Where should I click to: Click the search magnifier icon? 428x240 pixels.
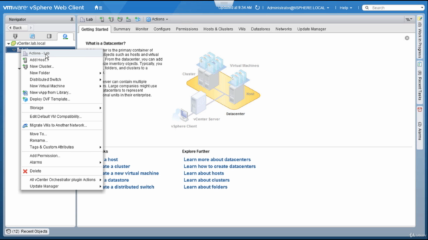[x=367, y=7]
